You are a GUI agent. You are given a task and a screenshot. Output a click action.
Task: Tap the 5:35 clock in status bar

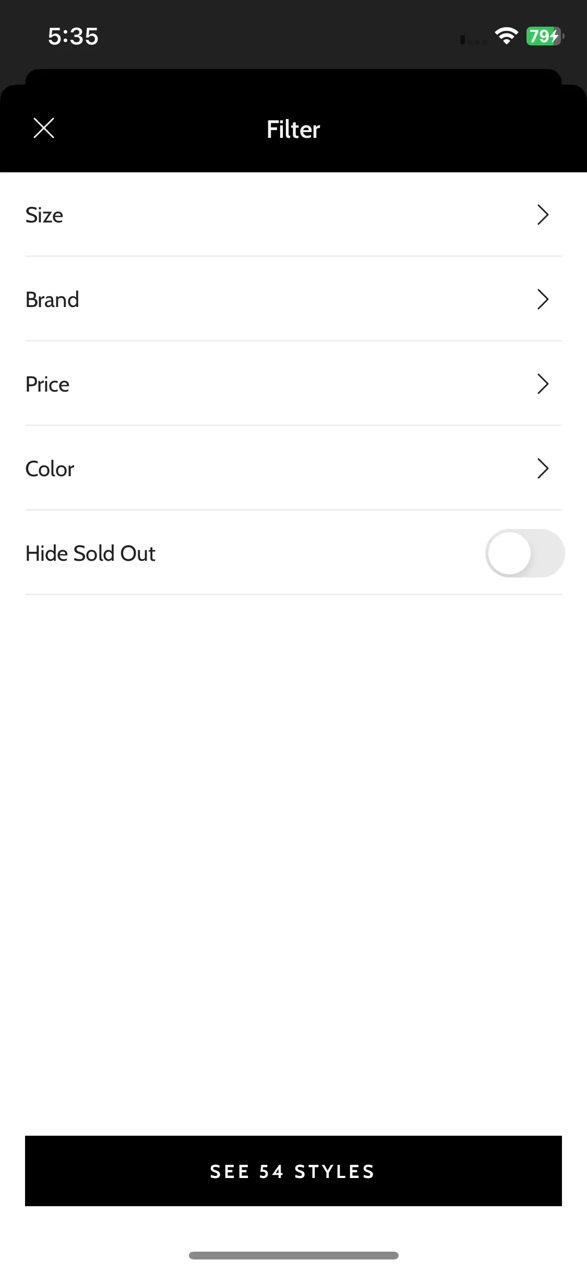point(73,36)
